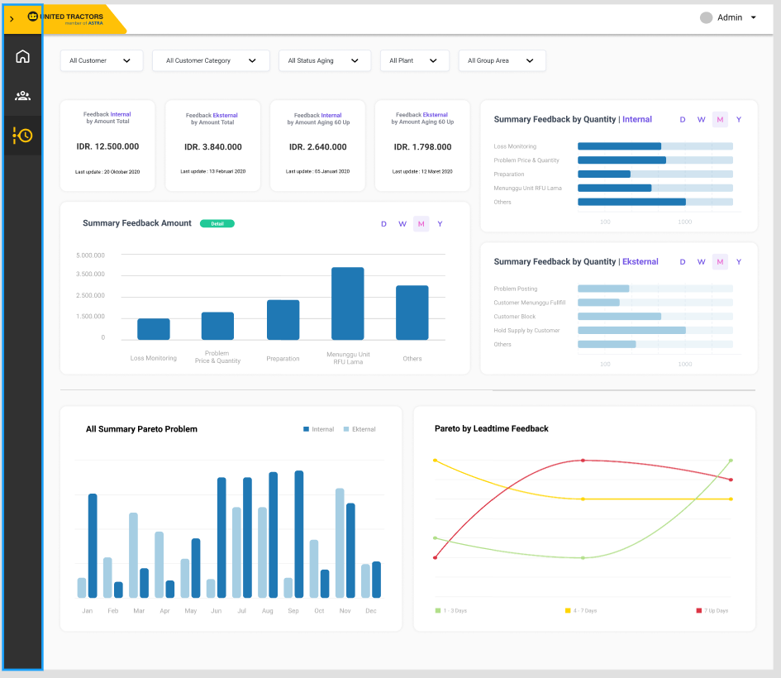The height and width of the screenshot is (678, 781).
Task: Click the Hold Supply by Customer quantity bar
Action: 631,331
